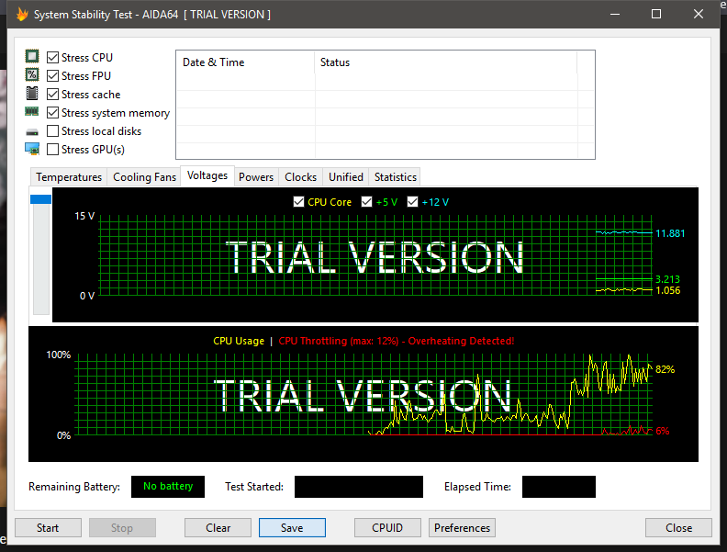Toggle the +5 V graph checkbox
Screen dimensions: 727x552
coord(366,202)
